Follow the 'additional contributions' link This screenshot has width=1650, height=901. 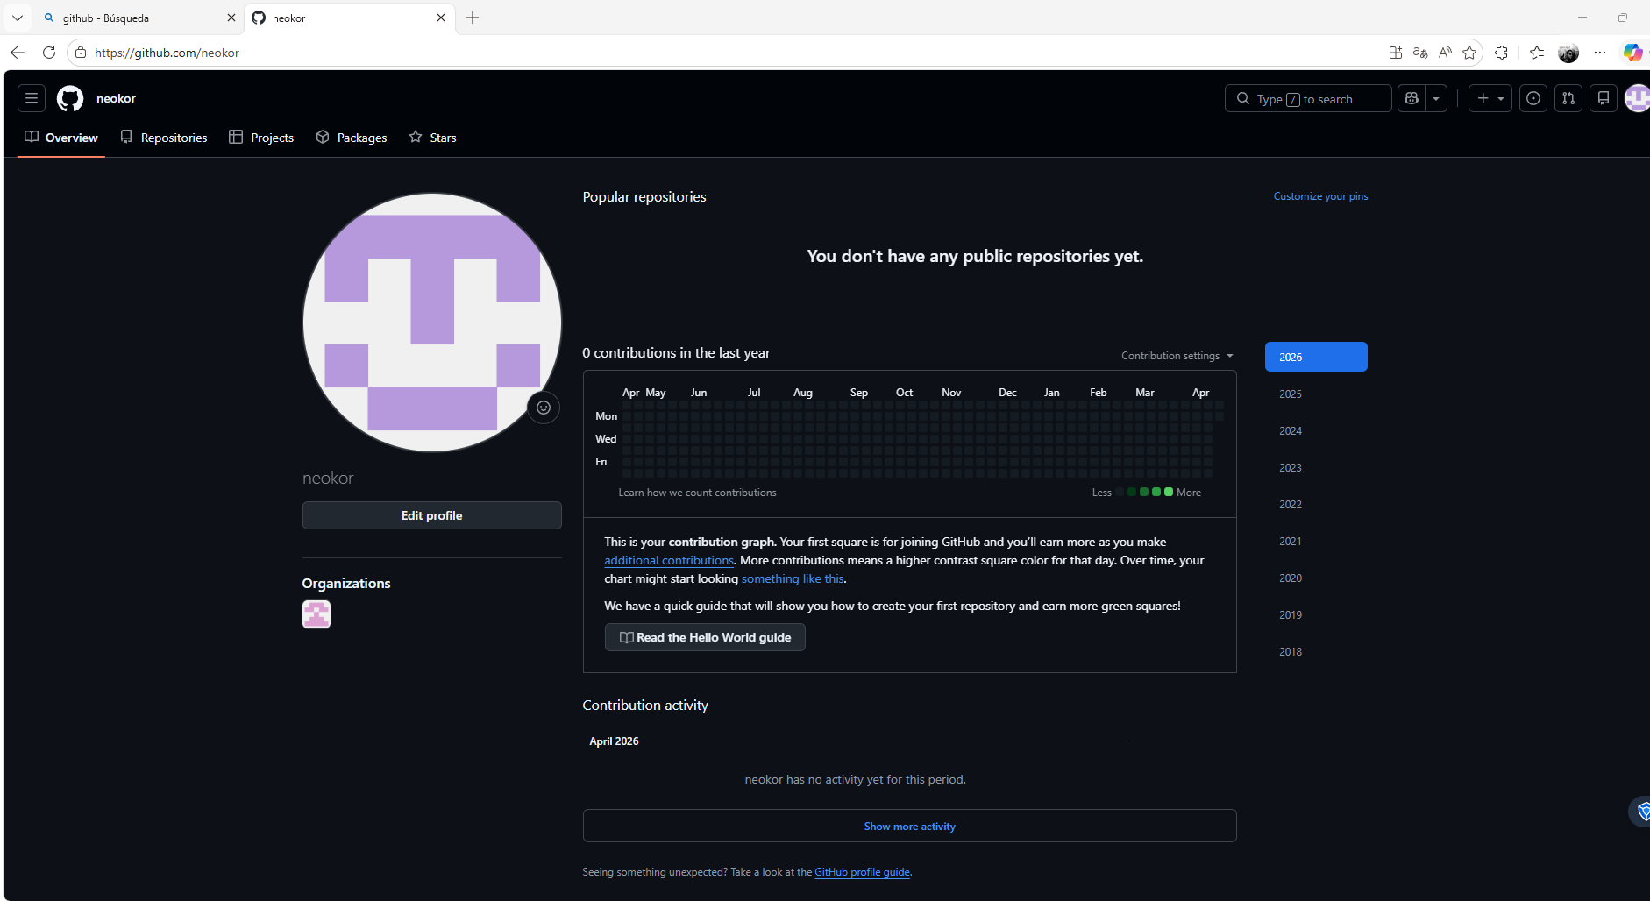pyautogui.click(x=669, y=560)
